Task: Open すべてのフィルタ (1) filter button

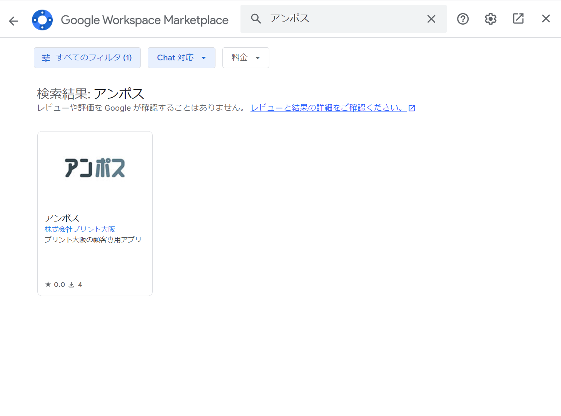Action: pyautogui.click(x=87, y=58)
